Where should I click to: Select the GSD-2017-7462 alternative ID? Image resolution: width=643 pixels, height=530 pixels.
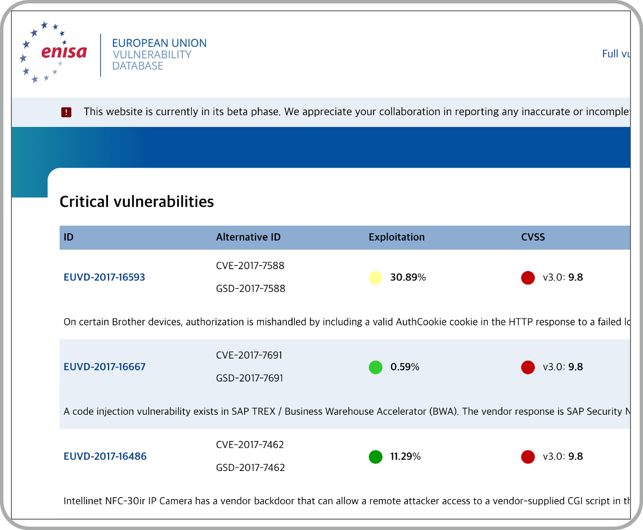pos(250,468)
